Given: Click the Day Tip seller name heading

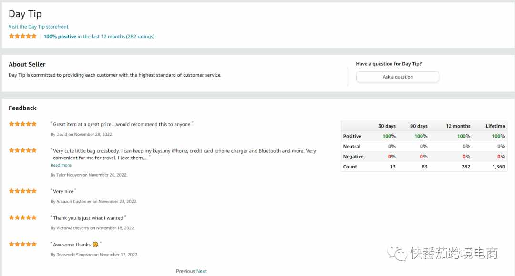Looking at the screenshot, I should [25, 14].
